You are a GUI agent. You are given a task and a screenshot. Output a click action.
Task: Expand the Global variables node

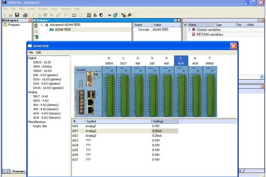pos(190,30)
